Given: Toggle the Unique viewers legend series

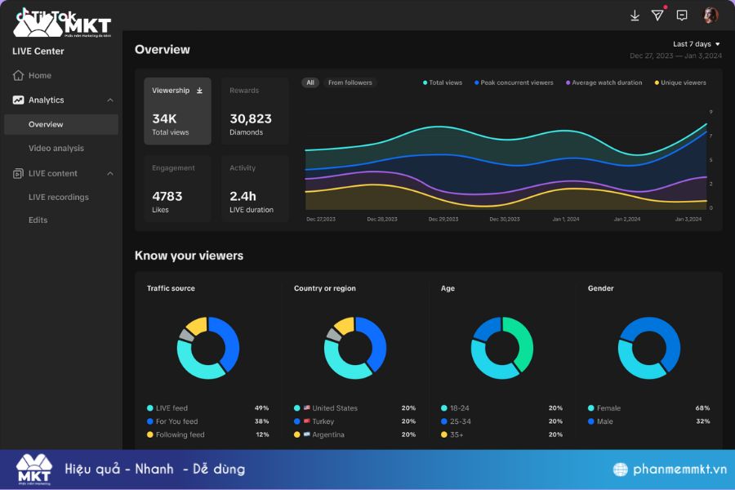Looking at the screenshot, I should (x=680, y=82).
